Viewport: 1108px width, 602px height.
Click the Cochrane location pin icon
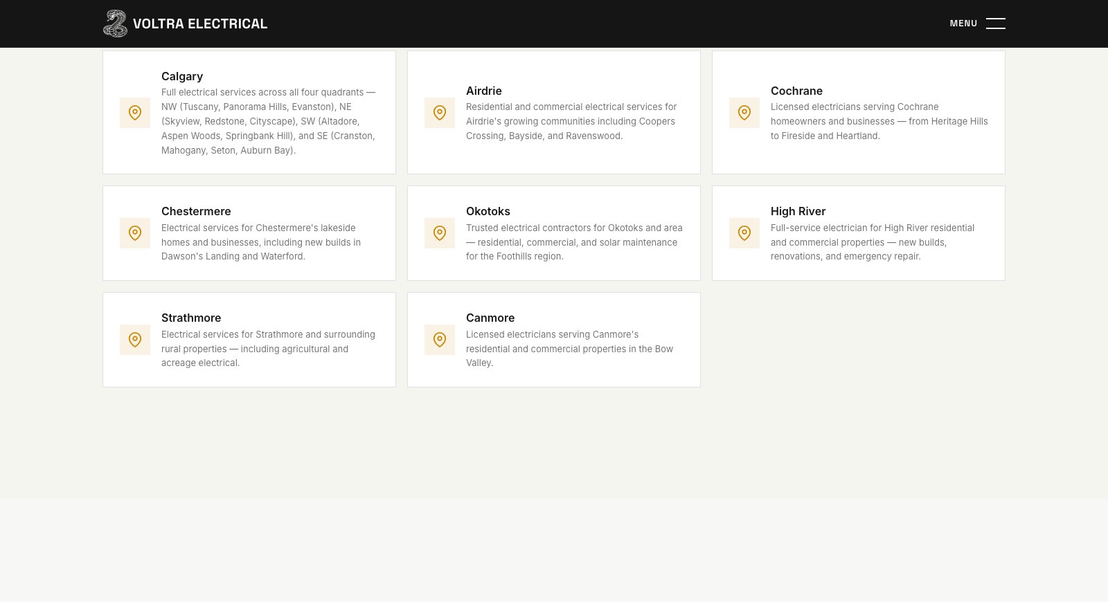tap(744, 113)
